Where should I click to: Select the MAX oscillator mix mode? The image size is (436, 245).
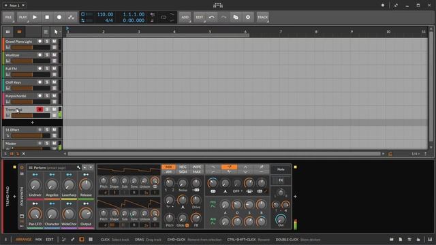[197, 172]
